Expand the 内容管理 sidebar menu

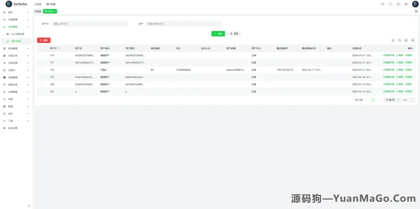click(x=16, y=20)
